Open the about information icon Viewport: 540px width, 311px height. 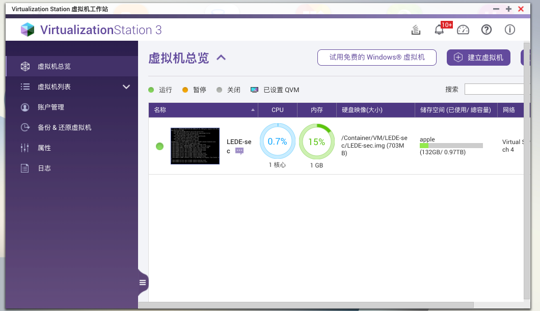click(x=510, y=30)
